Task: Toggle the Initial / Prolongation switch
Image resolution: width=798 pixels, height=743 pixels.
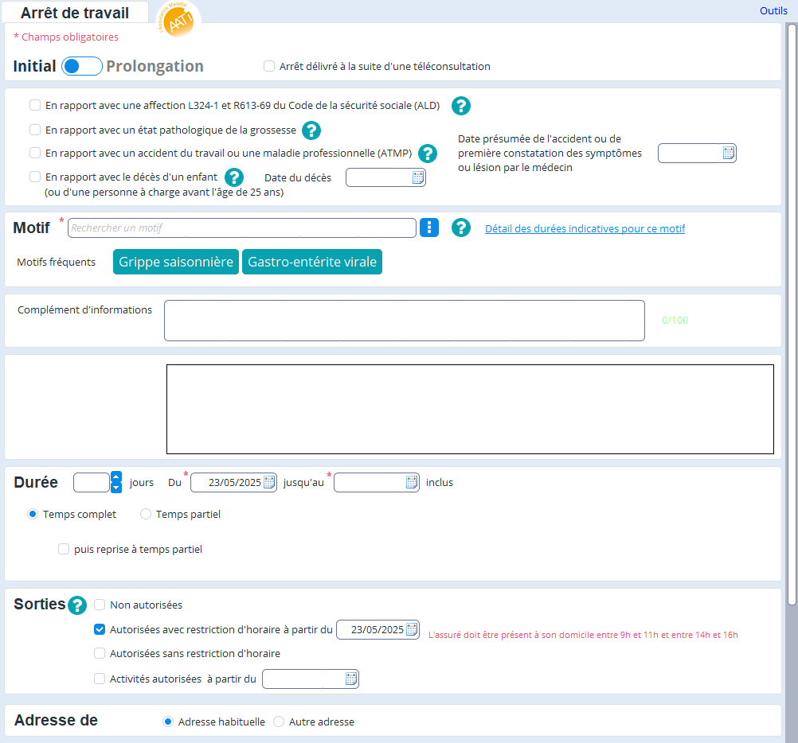Action: click(81, 67)
